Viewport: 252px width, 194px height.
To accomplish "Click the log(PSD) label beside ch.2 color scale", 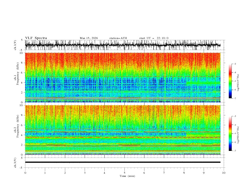I will click(x=238, y=135).
